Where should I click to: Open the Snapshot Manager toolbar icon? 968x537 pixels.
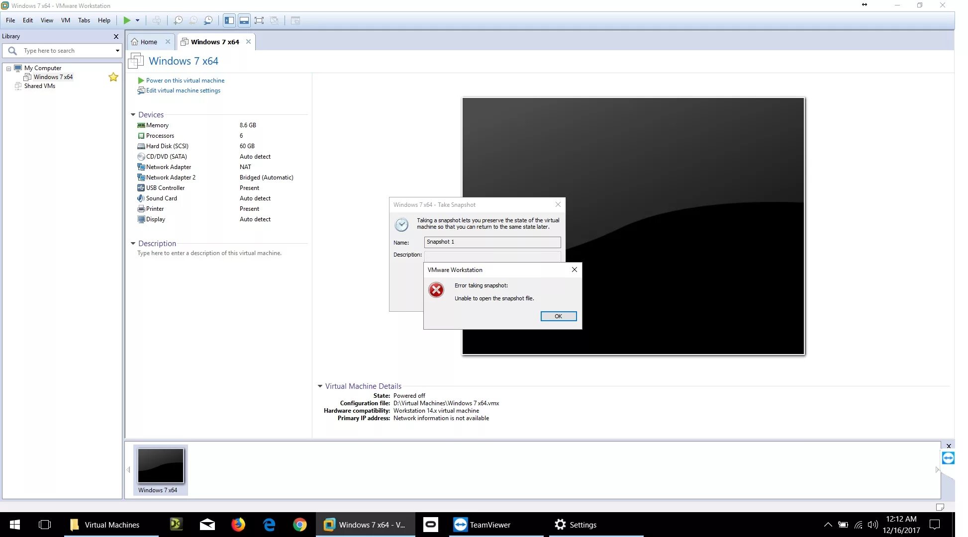coord(208,20)
